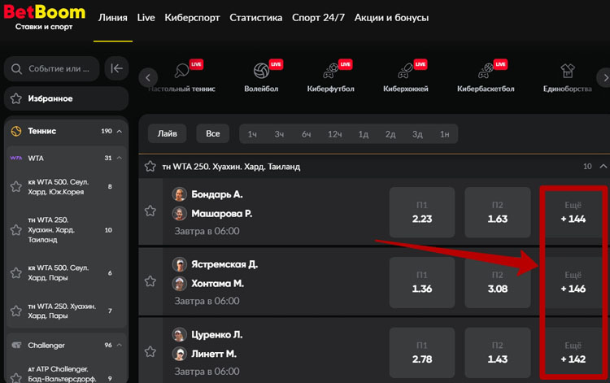The width and height of the screenshot is (610, 383).
Task: Collapse the WTA section chevron
Action: tap(120, 158)
